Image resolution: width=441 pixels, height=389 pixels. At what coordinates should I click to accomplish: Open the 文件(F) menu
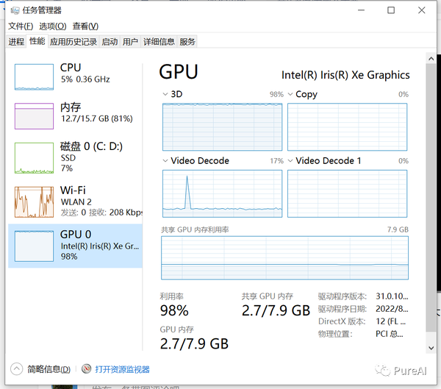21,26
